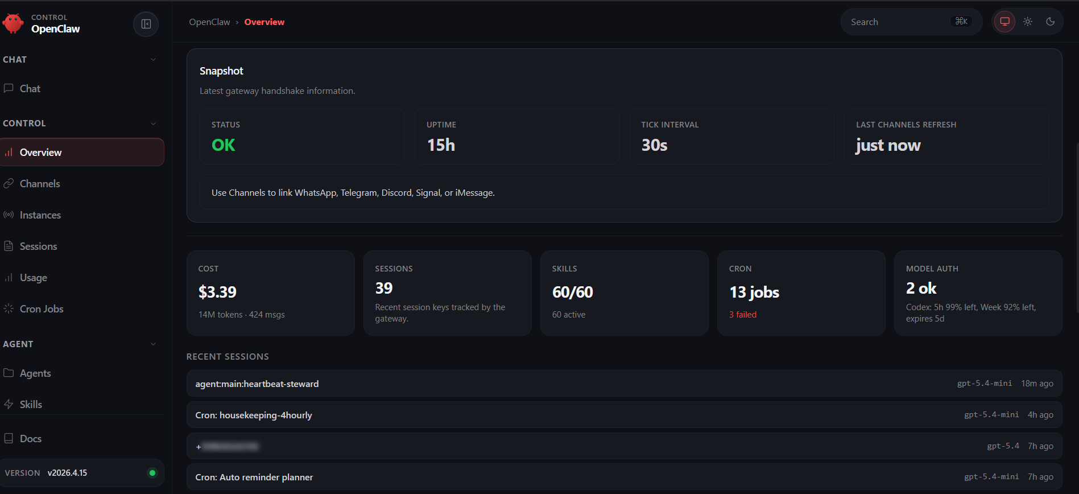The image size is (1079, 494).
Task: Go to Instances in the sidebar
Action: (x=40, y=215)
